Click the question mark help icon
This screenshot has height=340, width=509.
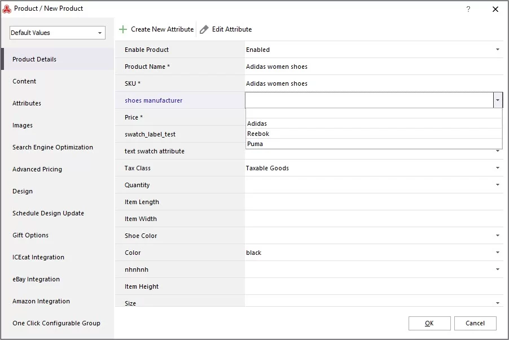(468, 9)
